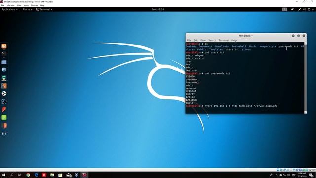Click 'nmapscripts' directory in ls output

click(268, 46)
